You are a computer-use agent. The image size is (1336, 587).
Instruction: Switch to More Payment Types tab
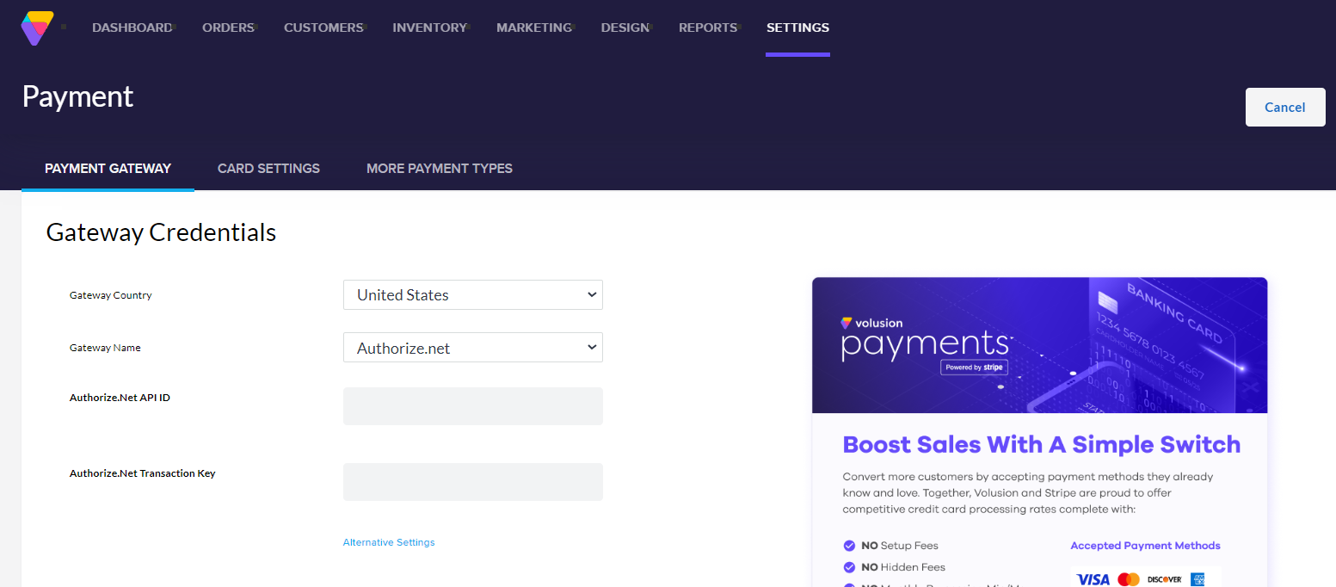tap(439, 168)
